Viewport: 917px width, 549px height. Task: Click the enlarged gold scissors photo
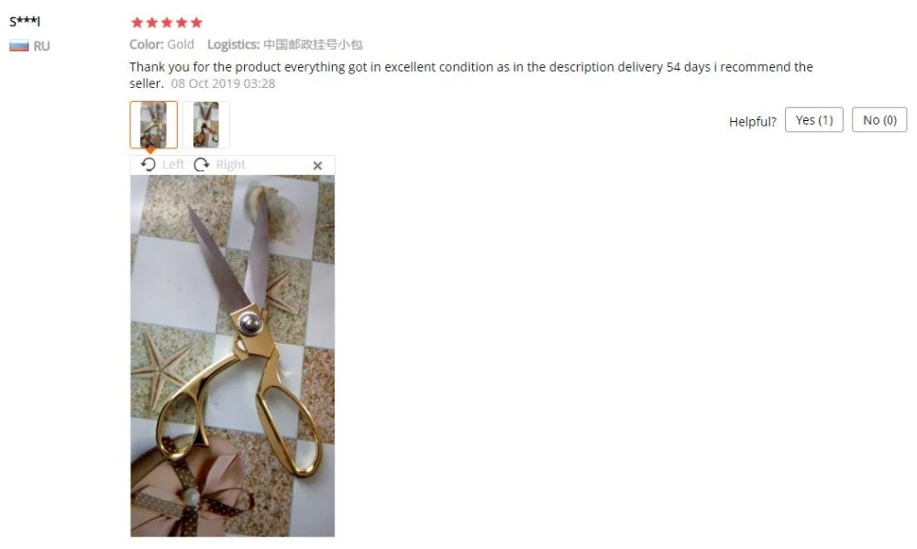pos(233,356)
